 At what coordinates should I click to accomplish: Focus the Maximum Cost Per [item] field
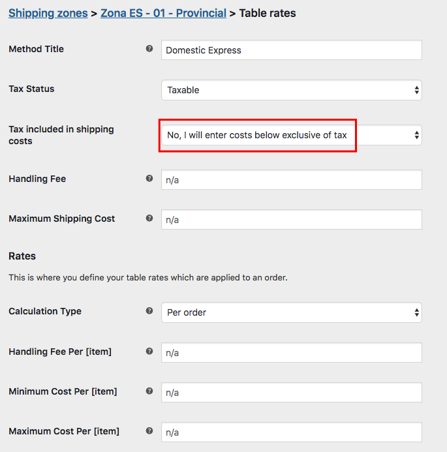click(x=291, y=432)
